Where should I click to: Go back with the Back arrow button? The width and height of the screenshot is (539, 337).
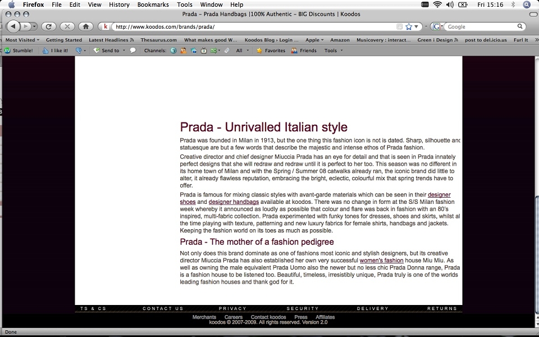click(13, 26)
